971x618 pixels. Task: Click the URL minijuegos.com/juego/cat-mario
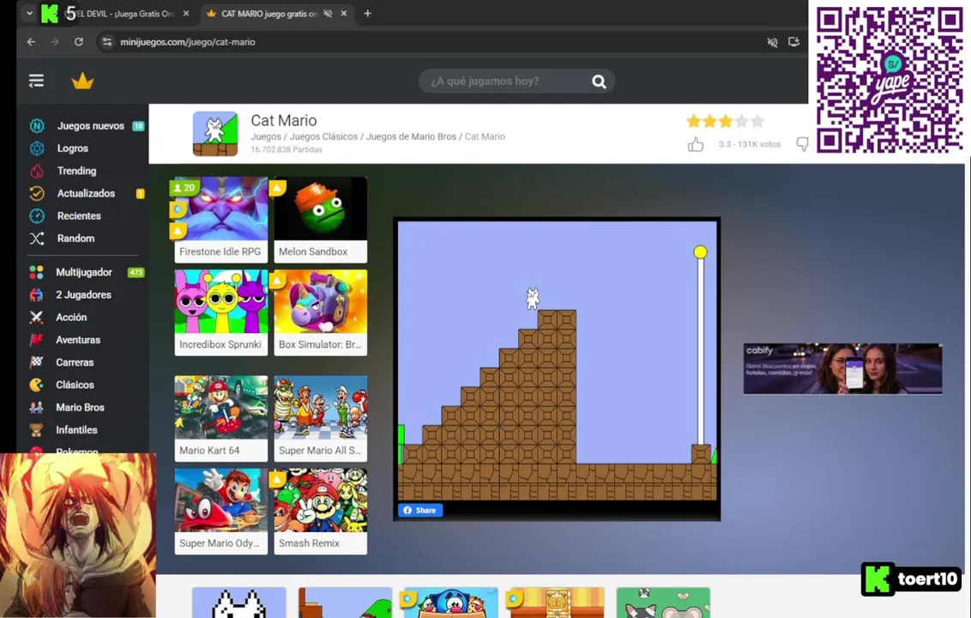(188, 42)
